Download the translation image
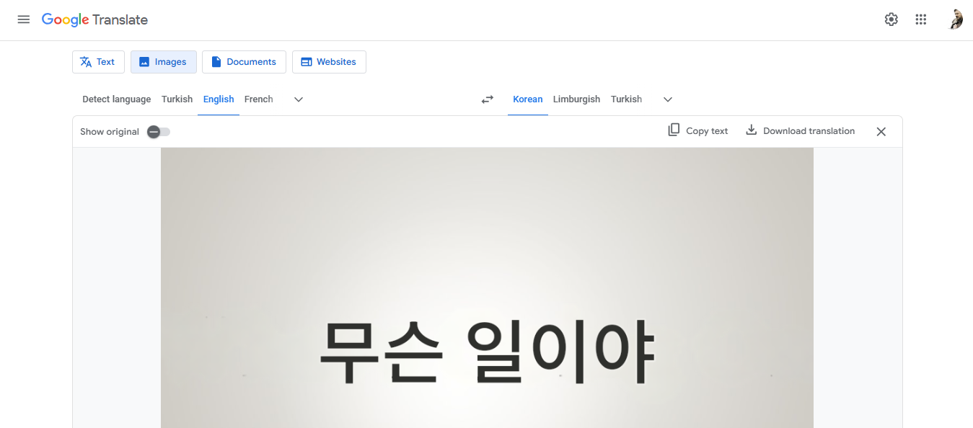Screen dimensions: 973x428 coord(799,130)
